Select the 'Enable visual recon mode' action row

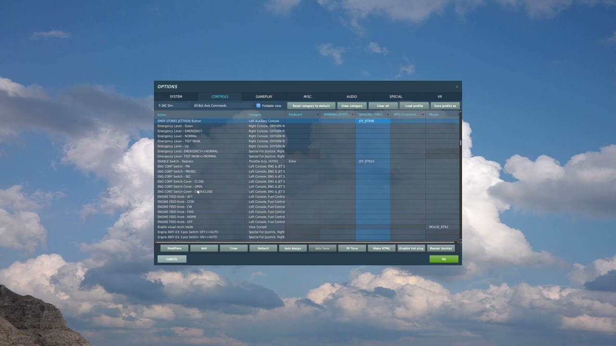(x=307, y=227)
